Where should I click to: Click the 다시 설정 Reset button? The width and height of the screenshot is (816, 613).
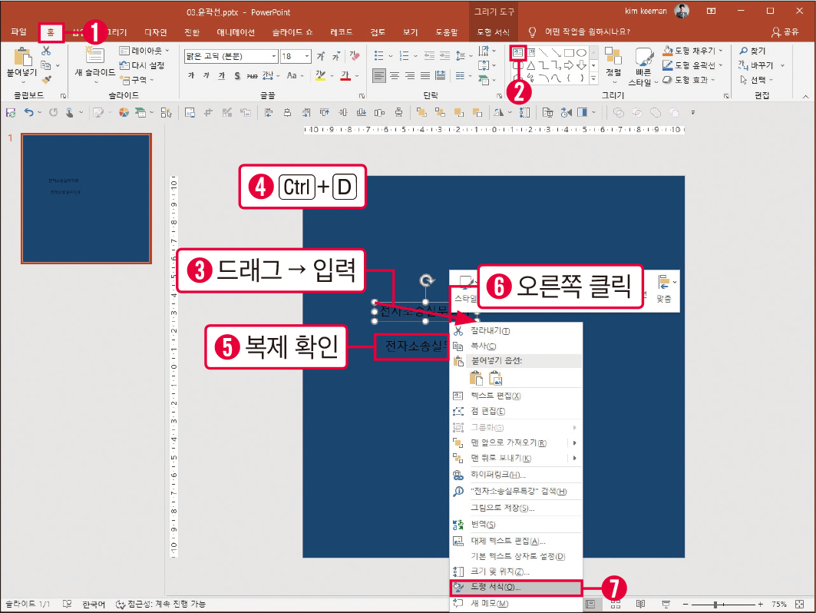point(142,65)
